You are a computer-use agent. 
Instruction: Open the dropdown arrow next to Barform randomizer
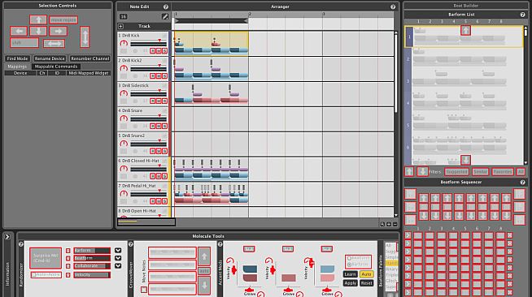(118, 251)
